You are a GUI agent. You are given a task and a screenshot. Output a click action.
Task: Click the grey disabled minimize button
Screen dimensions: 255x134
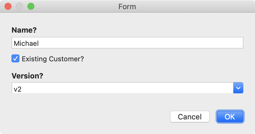pos(19,7)
